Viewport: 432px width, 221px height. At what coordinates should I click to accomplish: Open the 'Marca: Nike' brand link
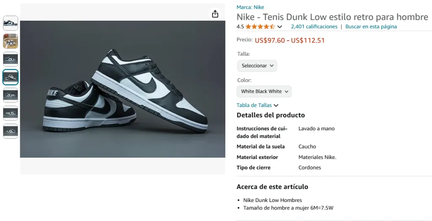click(x=250, y=7)
